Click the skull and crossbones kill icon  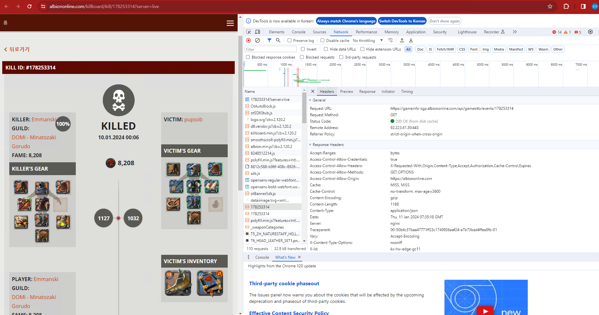coord(119,100)
